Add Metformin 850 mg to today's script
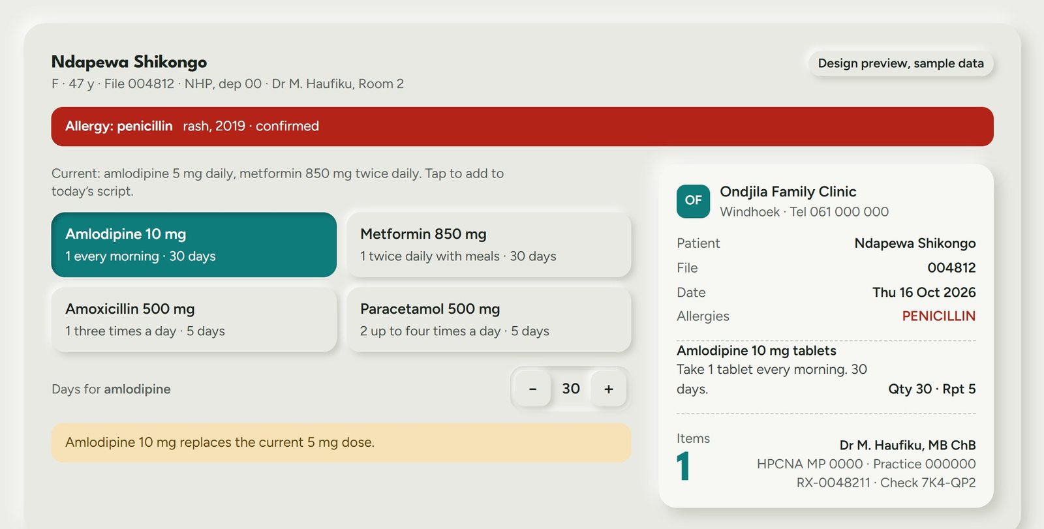The height and width of the screenshot is (529, 1044). [x=489, y=245]
